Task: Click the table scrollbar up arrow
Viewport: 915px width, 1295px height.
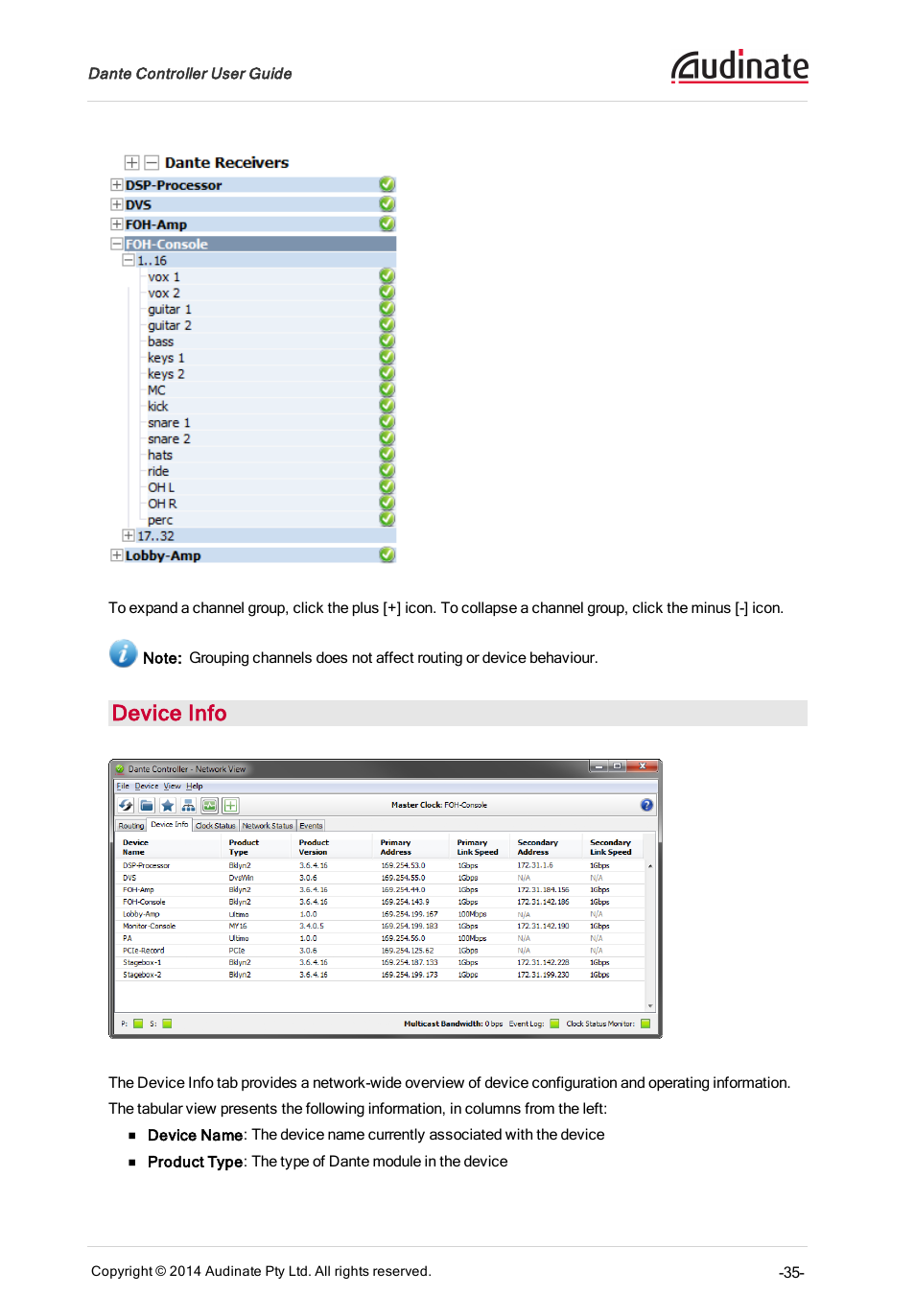Action: point(650,866)
